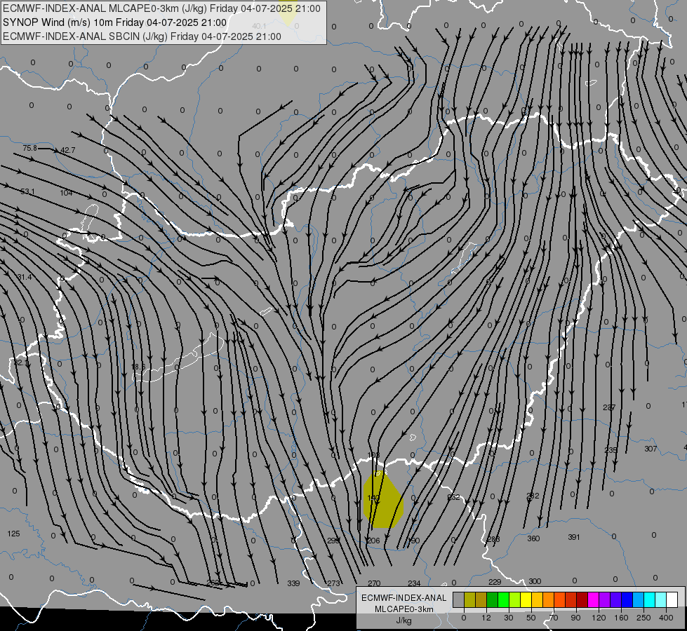Click the 235 value at right side
The image size is (687, 631).
coord(611,450)
